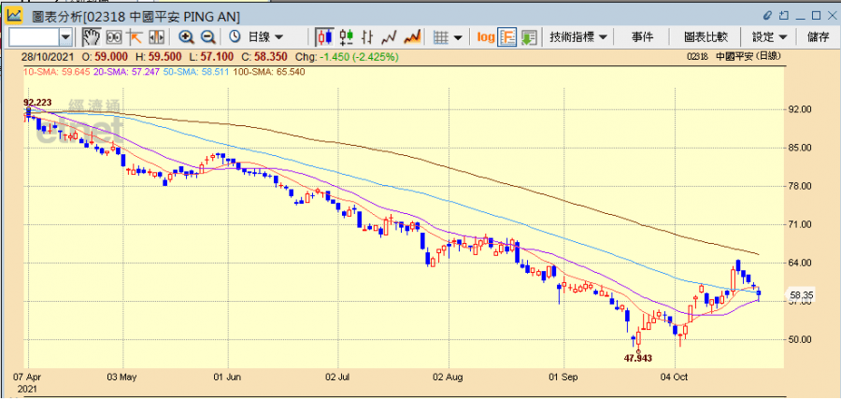The image size is (841, 399).
Task: Zoom in on the chart
Action: coord(186,36)
